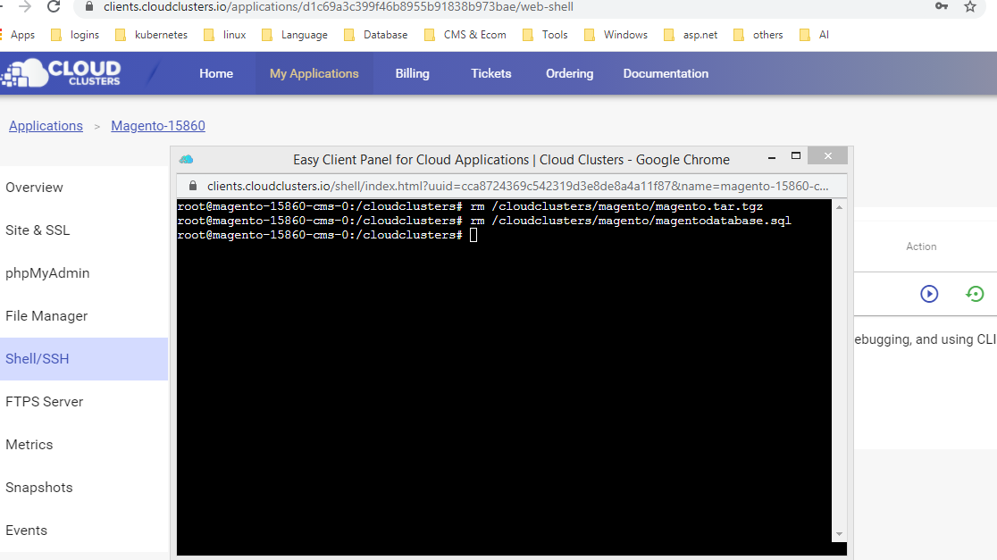Click the browser reload icon
Screen dimensions: 997x560
[x=54, y=7]
